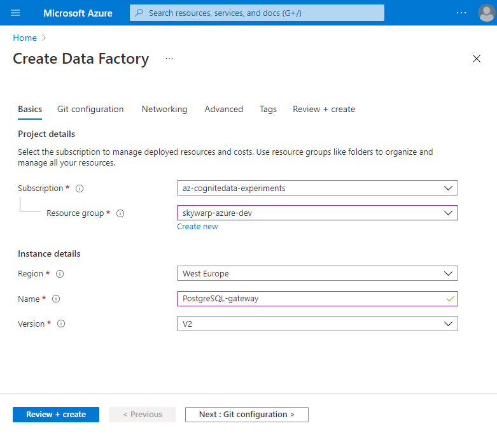Open the ellipsis next to Create Data Factory
Viewport: 497px width, 435px height.
(x=169, y=59)
